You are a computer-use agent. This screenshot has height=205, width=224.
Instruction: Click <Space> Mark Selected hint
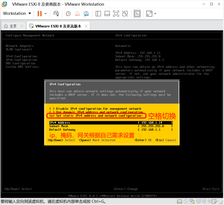97,140
